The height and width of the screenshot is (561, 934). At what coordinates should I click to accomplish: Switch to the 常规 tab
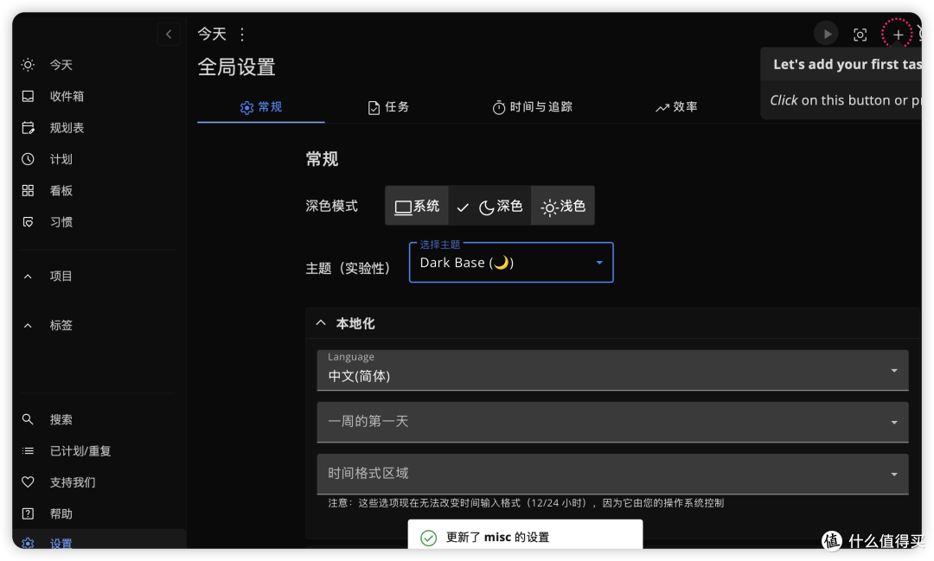(x=261, y=107)
